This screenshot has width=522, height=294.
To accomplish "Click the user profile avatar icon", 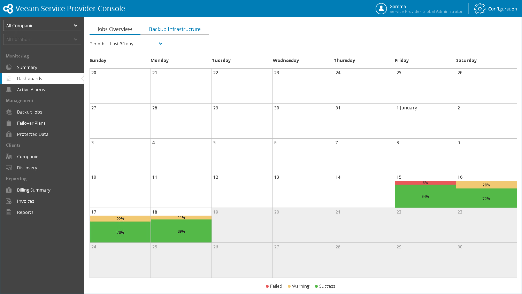I will (381, 9).
